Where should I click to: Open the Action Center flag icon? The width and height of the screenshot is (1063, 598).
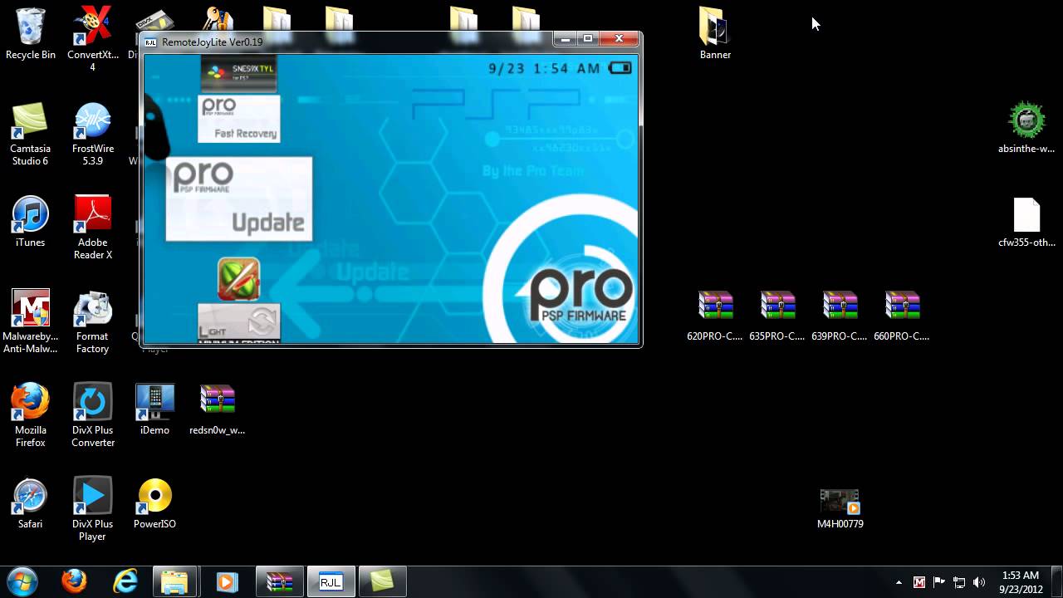click(939, 582)
